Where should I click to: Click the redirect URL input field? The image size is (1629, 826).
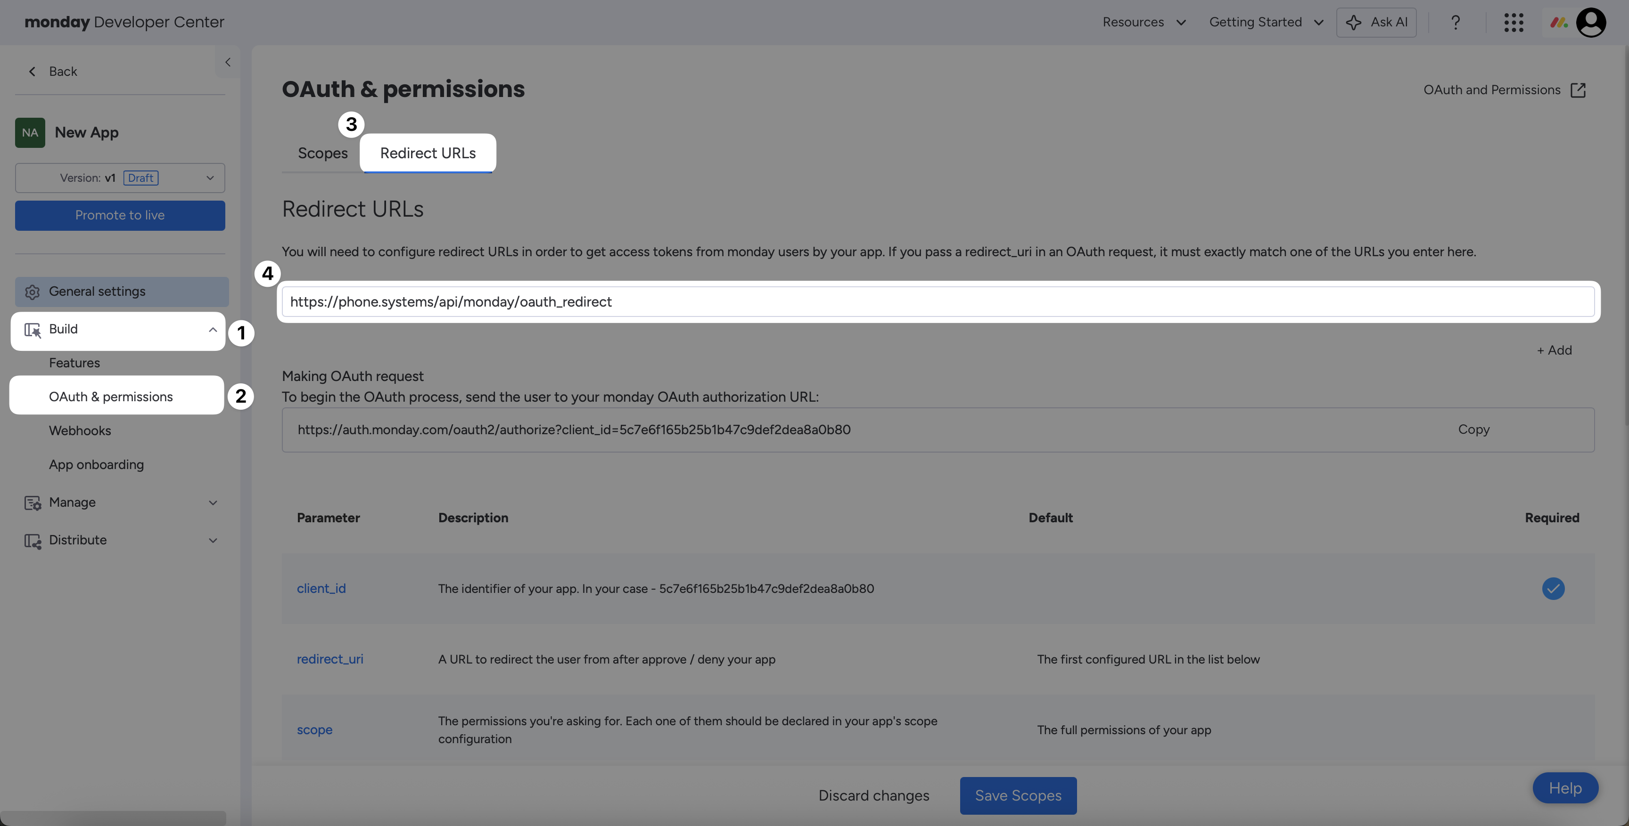tap(938, 302)
